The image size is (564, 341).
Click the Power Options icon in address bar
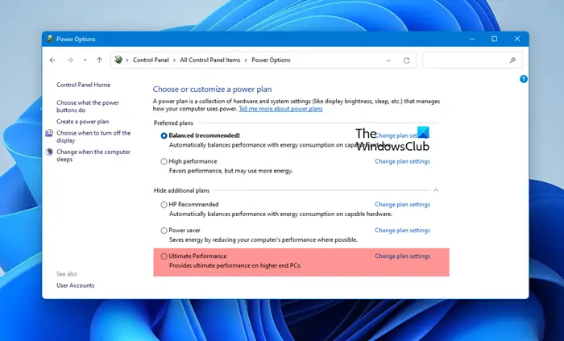pyautogui.click(x=118, y=60)
